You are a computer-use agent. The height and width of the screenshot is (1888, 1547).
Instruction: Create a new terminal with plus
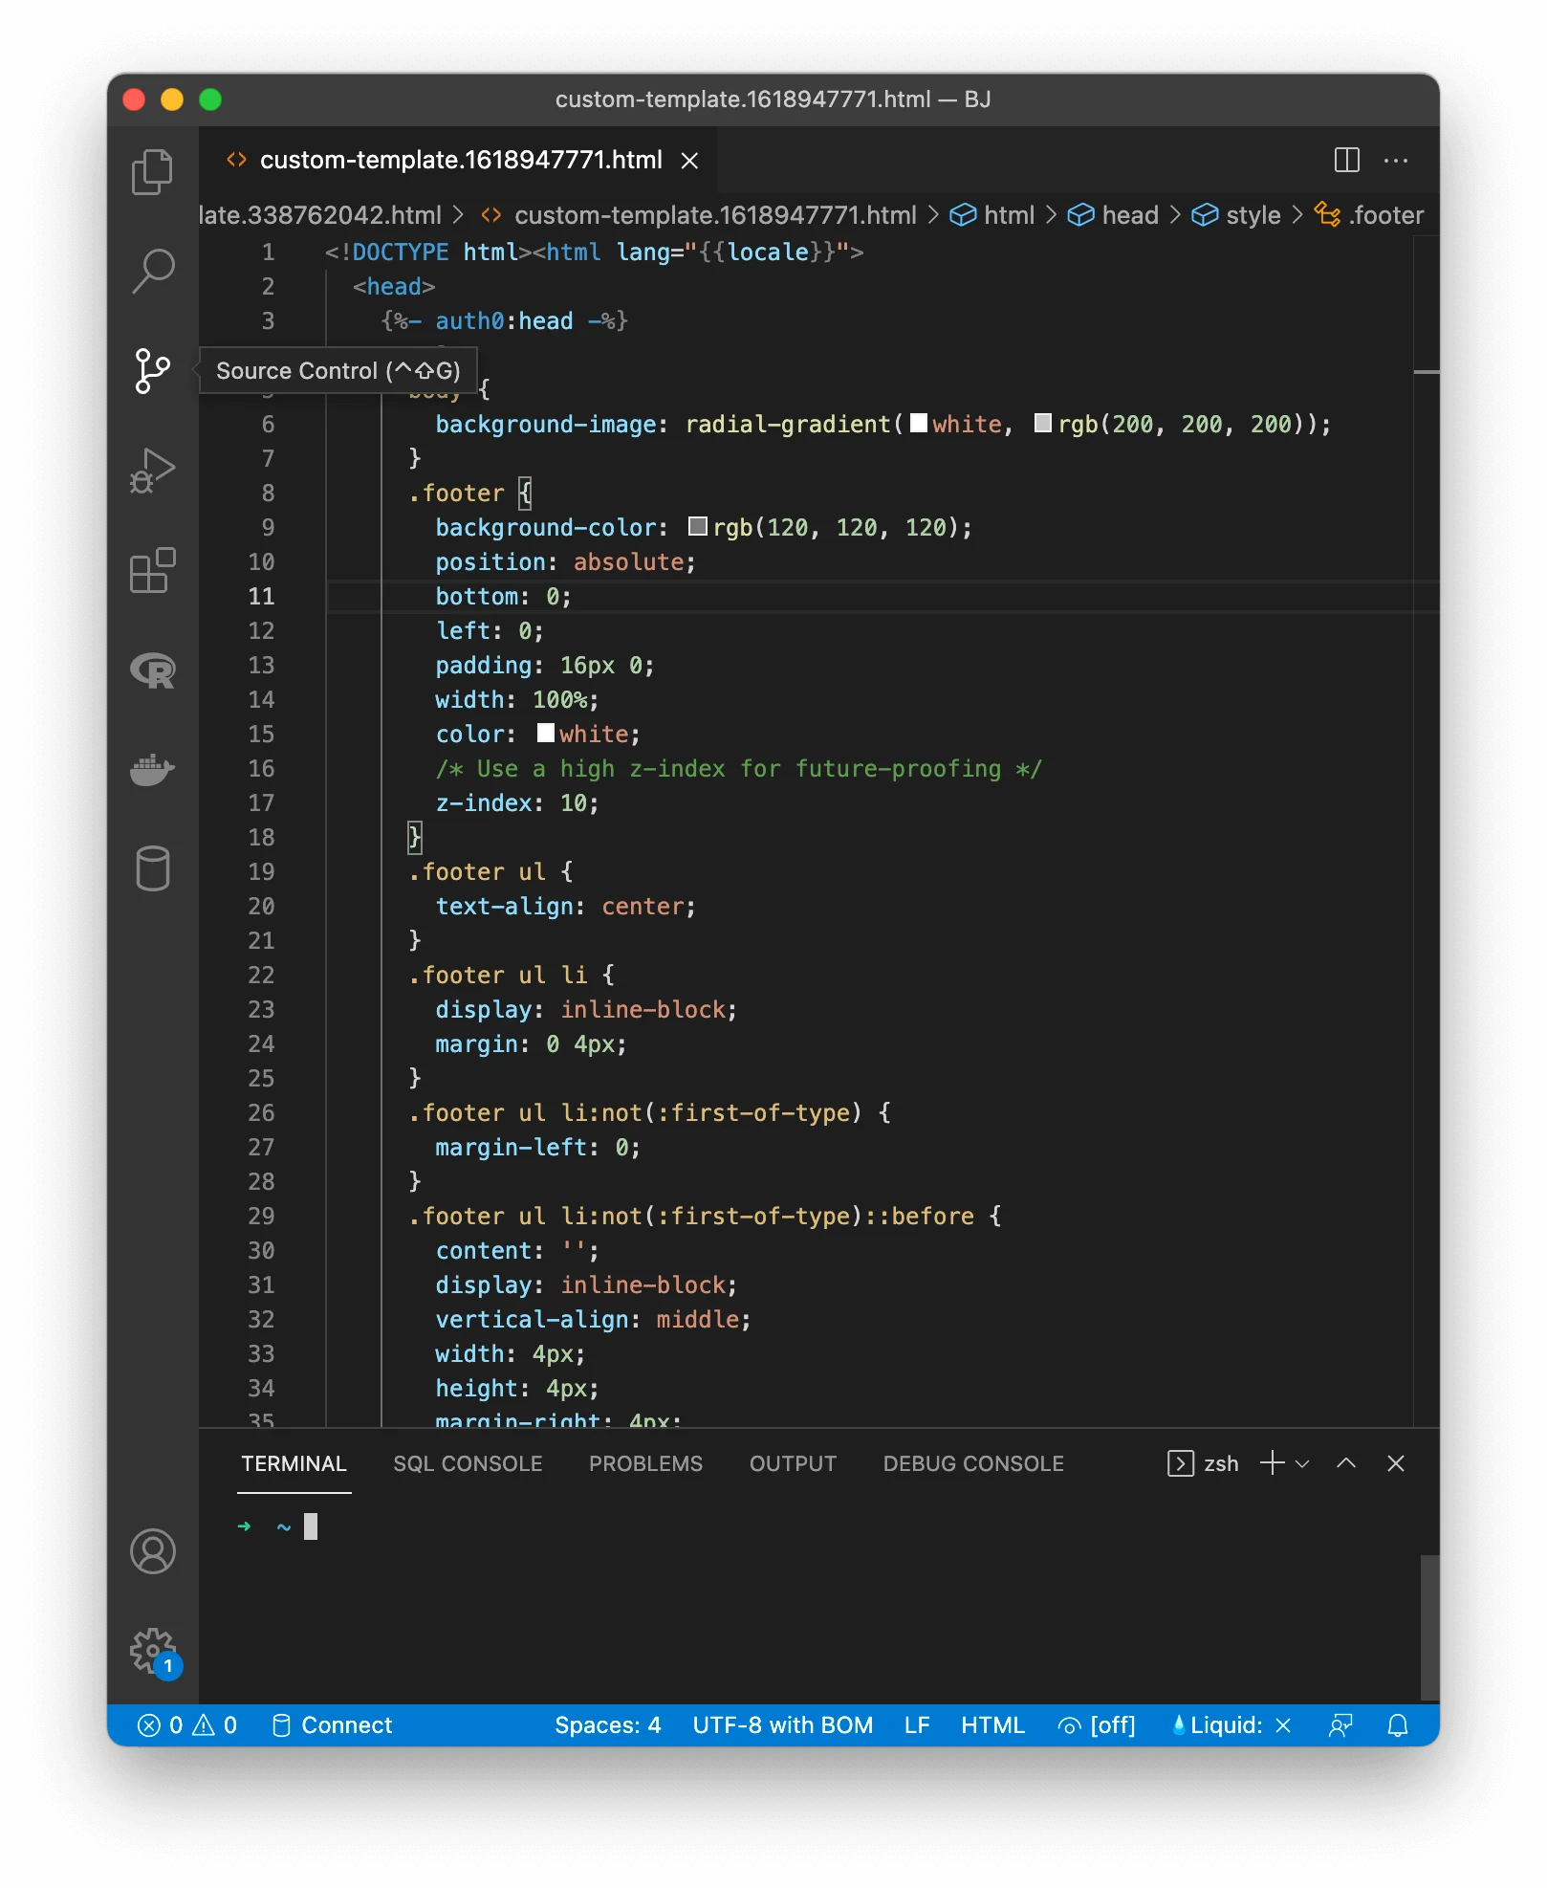click(1272, 1463)
